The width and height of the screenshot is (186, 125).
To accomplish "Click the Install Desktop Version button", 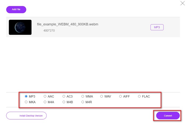I will tap(26, 116).
